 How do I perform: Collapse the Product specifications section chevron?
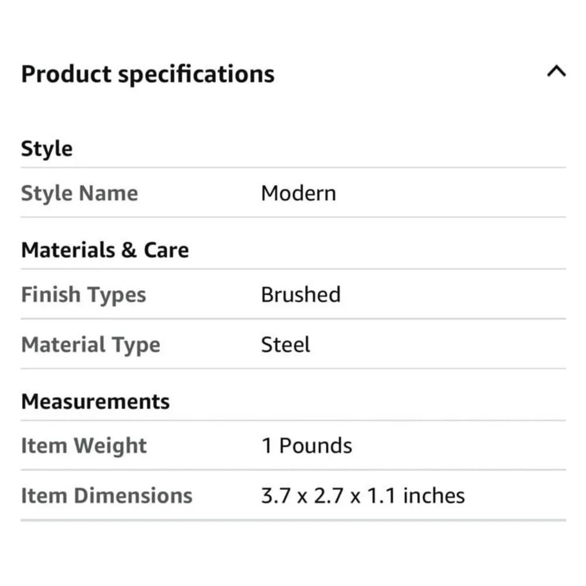557,71
